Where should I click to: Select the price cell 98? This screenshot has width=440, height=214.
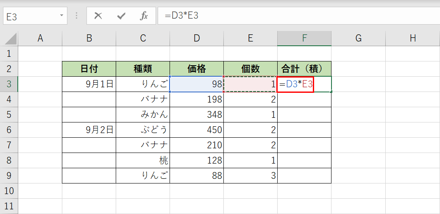click(197, 84)
